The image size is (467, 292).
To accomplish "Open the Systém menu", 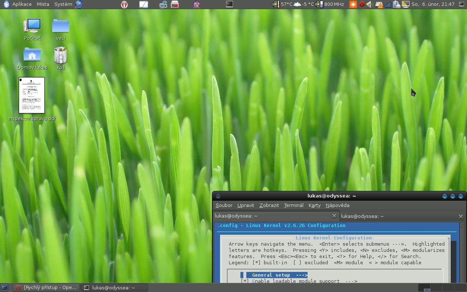I will tap(63, 4).
